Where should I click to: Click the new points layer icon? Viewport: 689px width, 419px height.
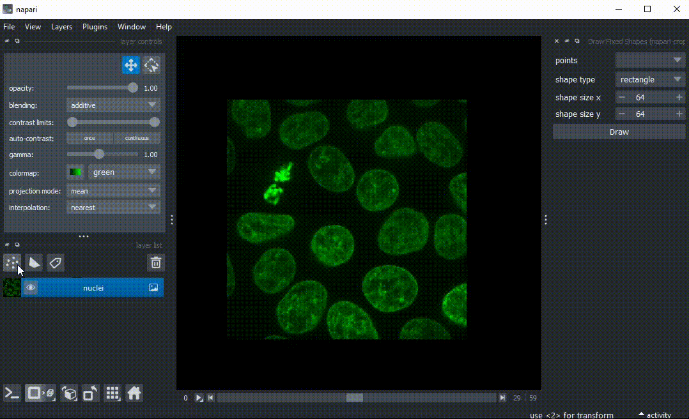(12, 263)
